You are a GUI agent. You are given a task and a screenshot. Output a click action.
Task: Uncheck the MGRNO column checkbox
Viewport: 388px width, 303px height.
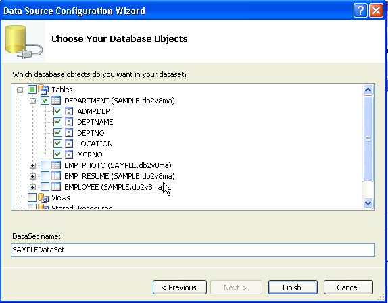coord(57,155)
